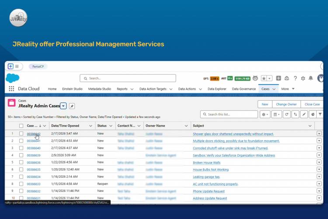Open the Leaking garage tap subject link

206,177
